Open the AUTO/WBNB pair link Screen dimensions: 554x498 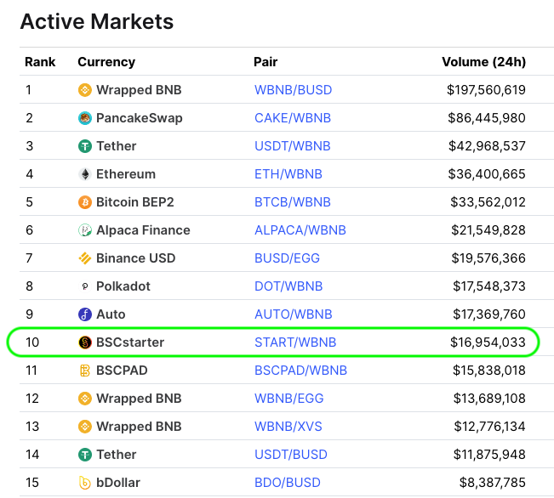click(294, 314)
